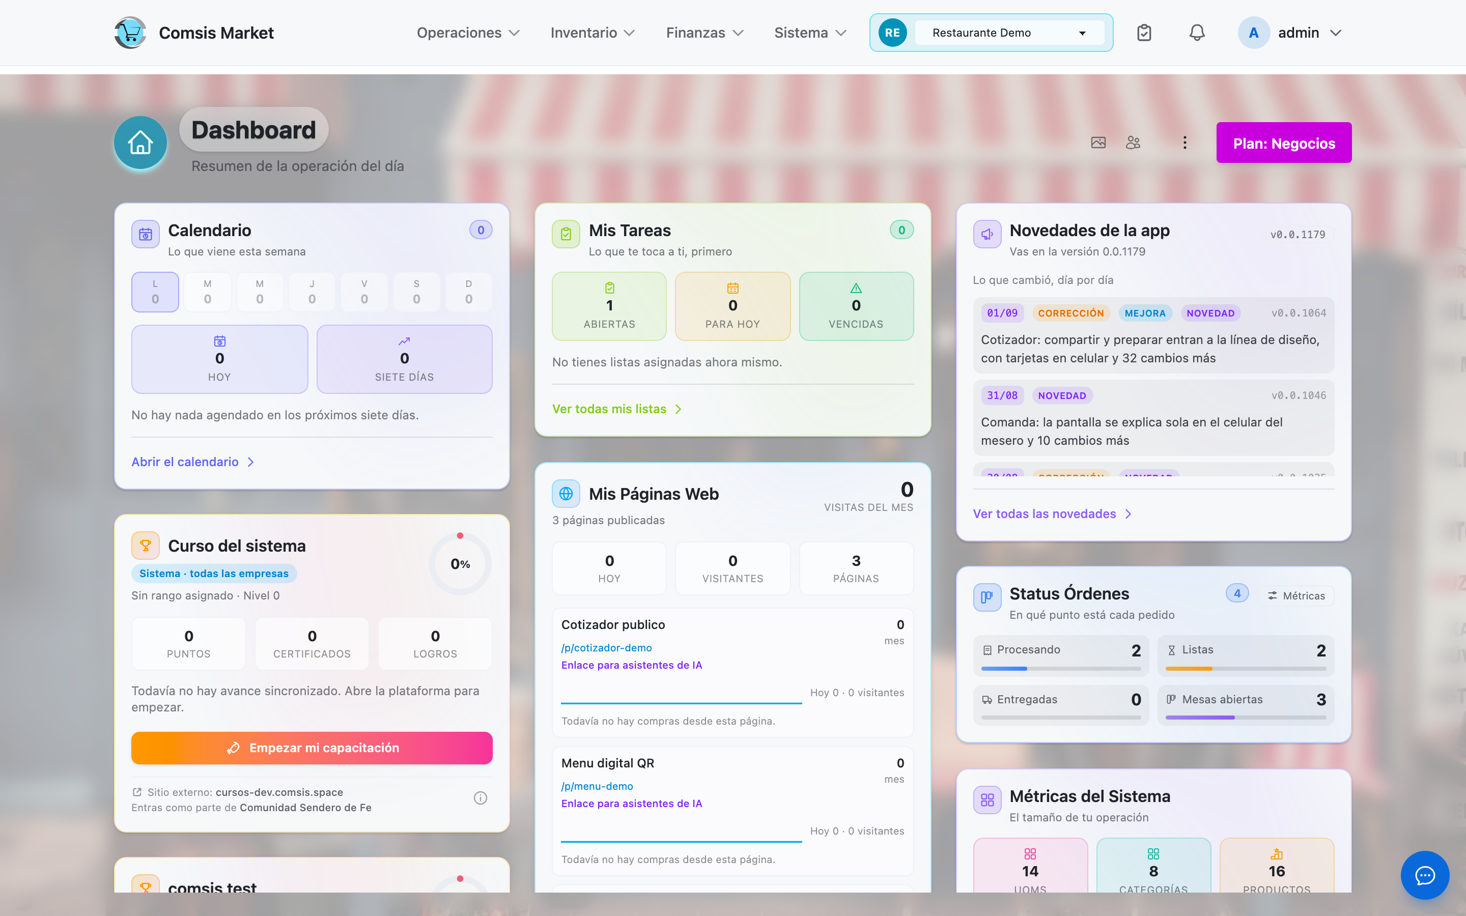
Task: Click the Curso del sistema trophy icon
Action: 146,545
